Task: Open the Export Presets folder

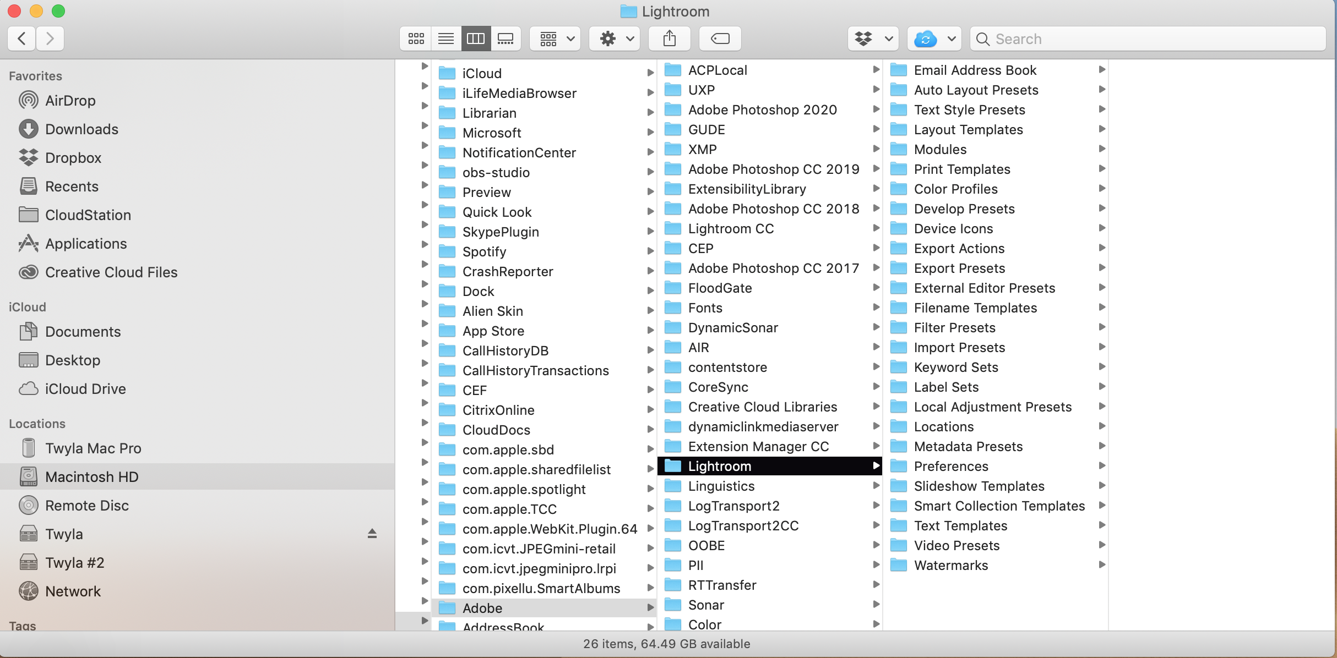Action: pos(996,268)
